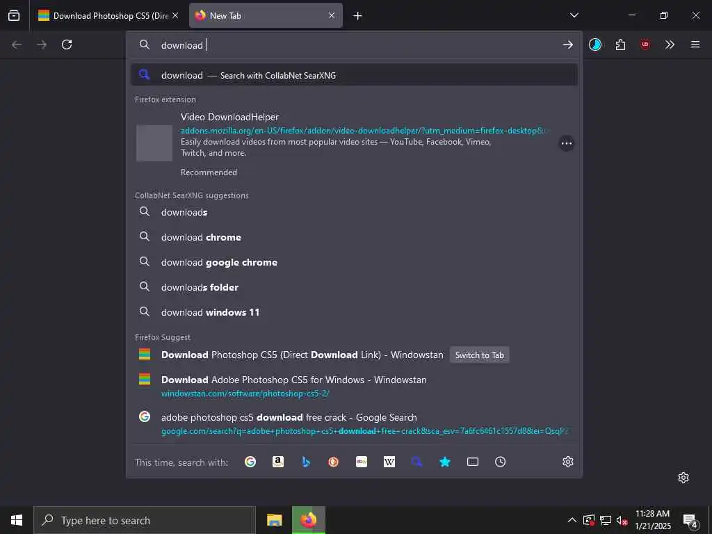Customize new tab page gear icon
712x534 pixels.
coord(683,478)
